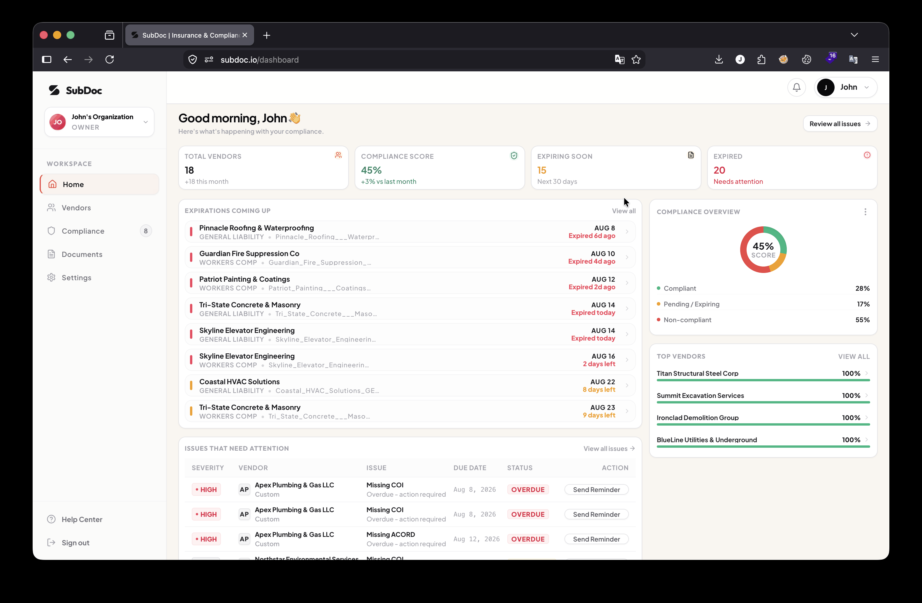Click the Total Vendors people icon
Screen dimensions: 922x603
click(x=338, y=155)
